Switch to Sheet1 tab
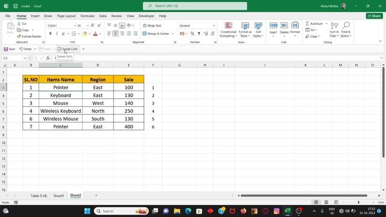386x217 pixels. (x=59, y=196)
